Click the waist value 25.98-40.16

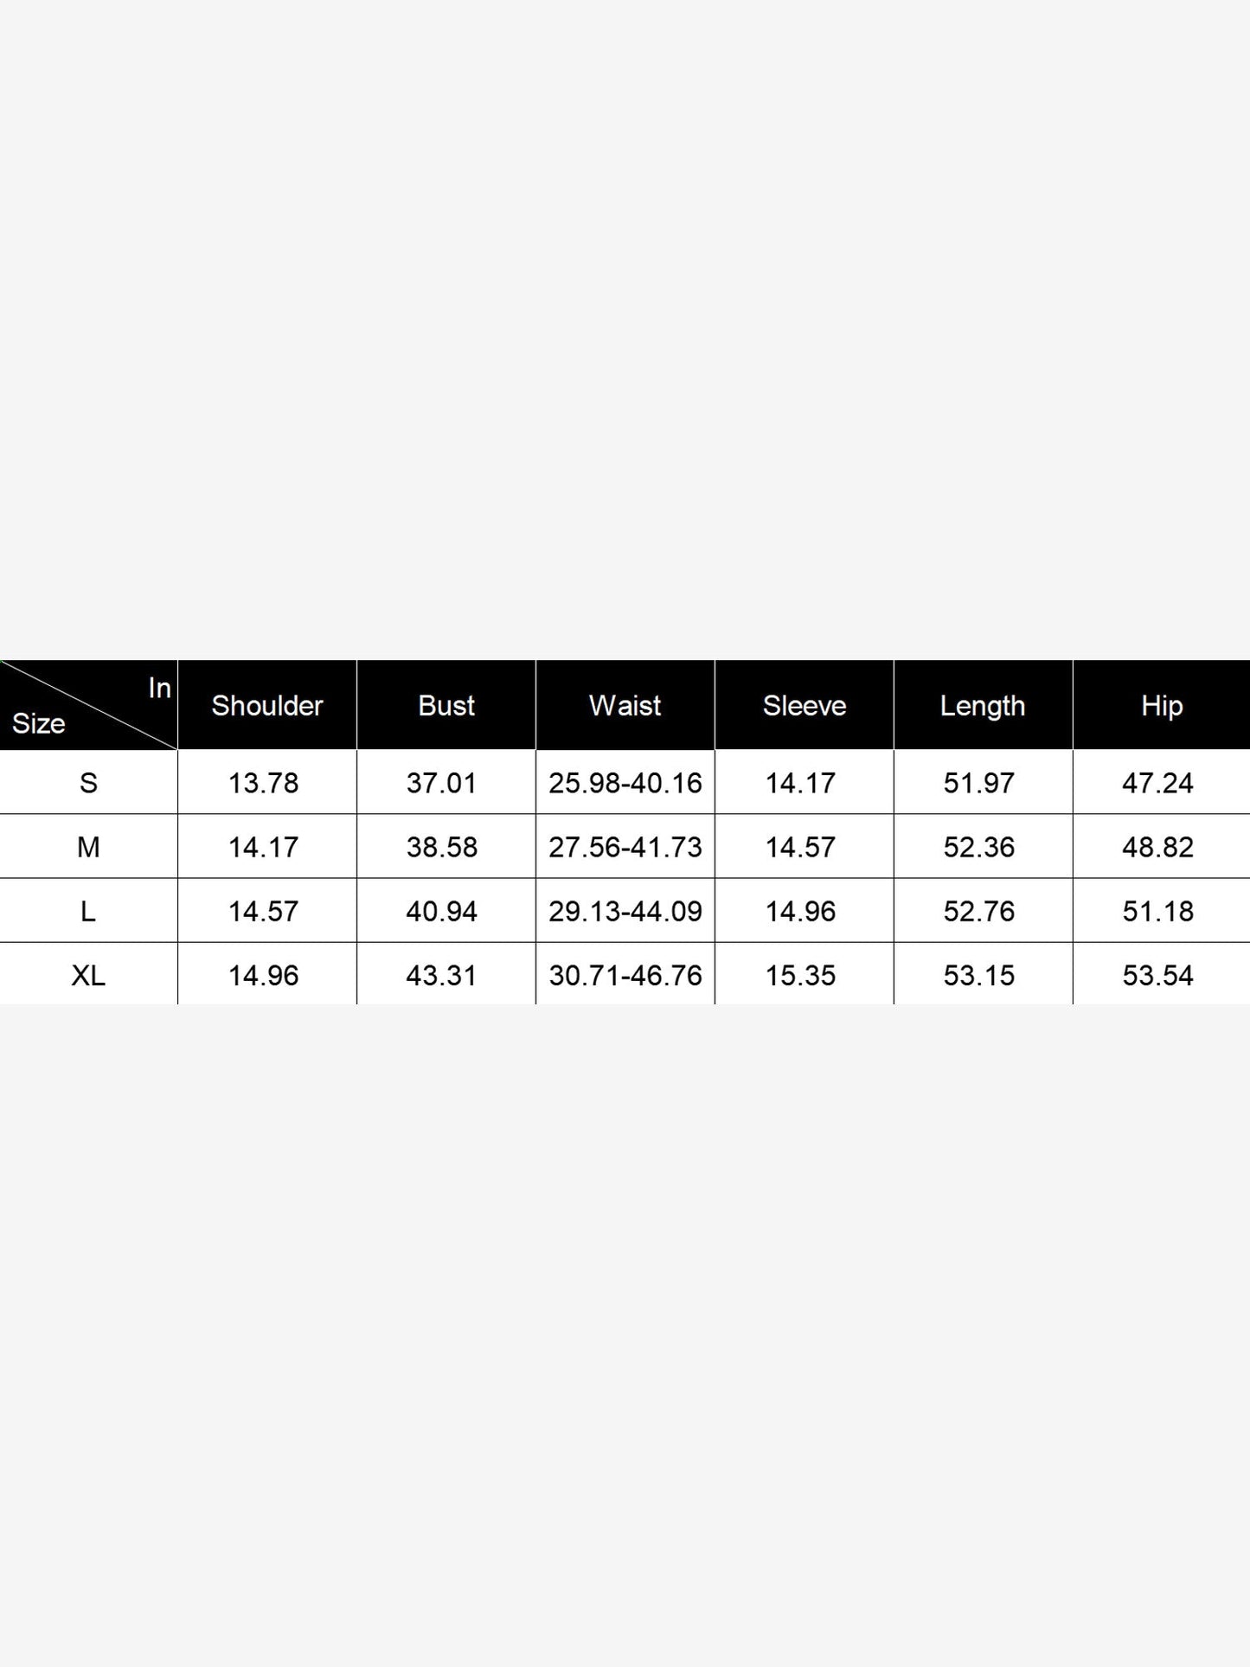tap(625, 783)
